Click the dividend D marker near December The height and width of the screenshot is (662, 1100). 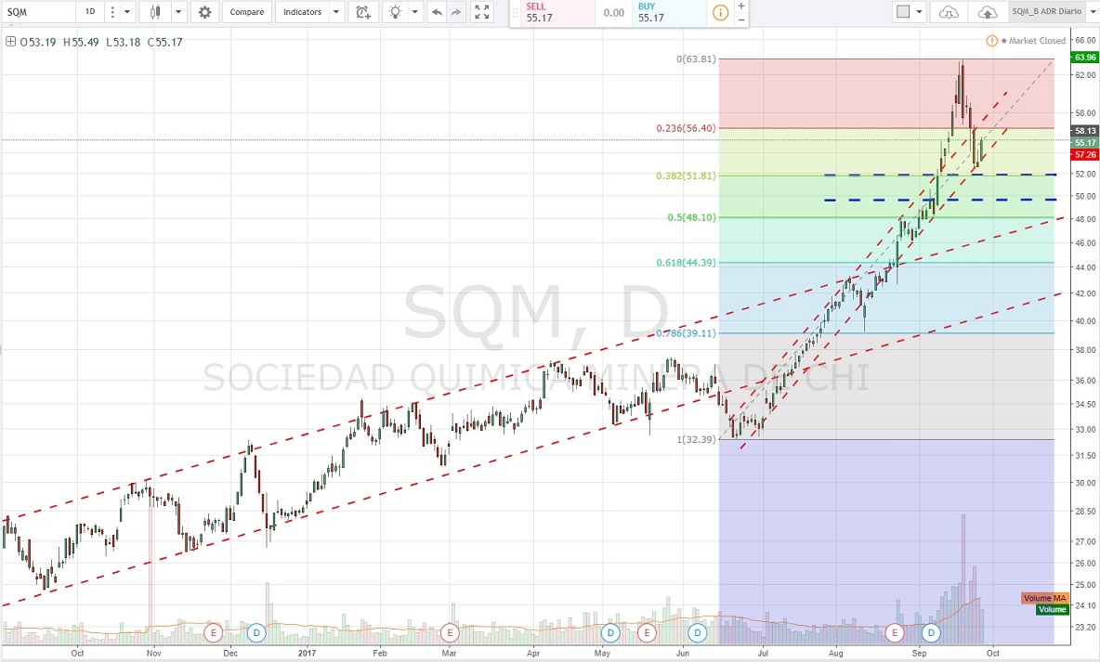point(256,633)
